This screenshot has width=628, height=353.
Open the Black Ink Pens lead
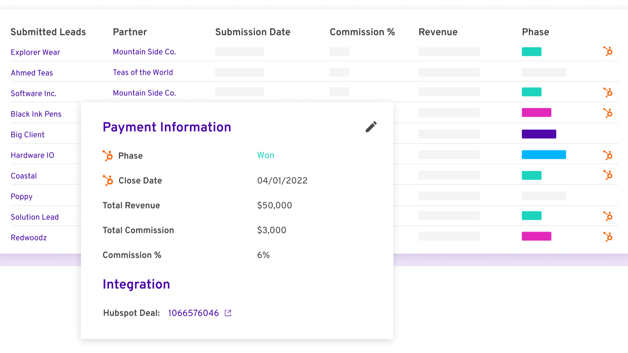(36, 114)
